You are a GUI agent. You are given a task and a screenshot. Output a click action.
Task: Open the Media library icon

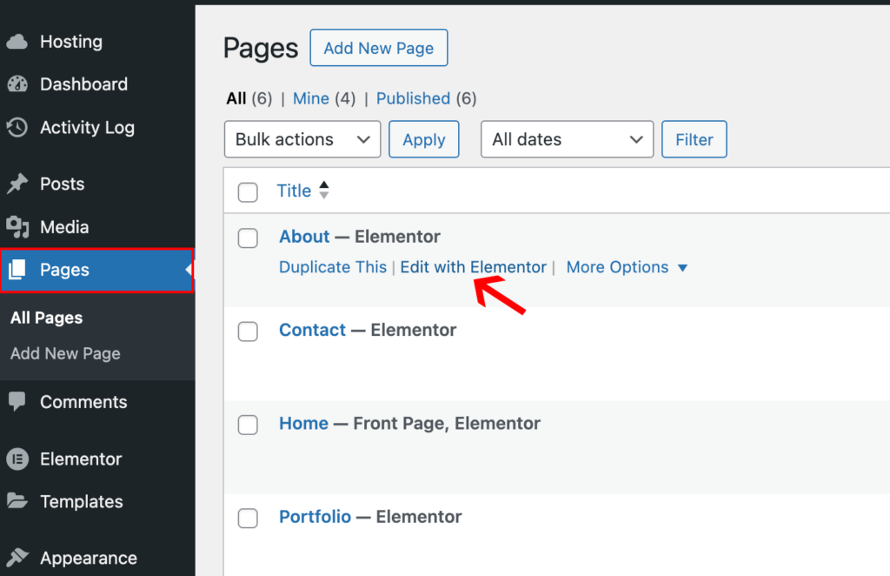(17, 226)
